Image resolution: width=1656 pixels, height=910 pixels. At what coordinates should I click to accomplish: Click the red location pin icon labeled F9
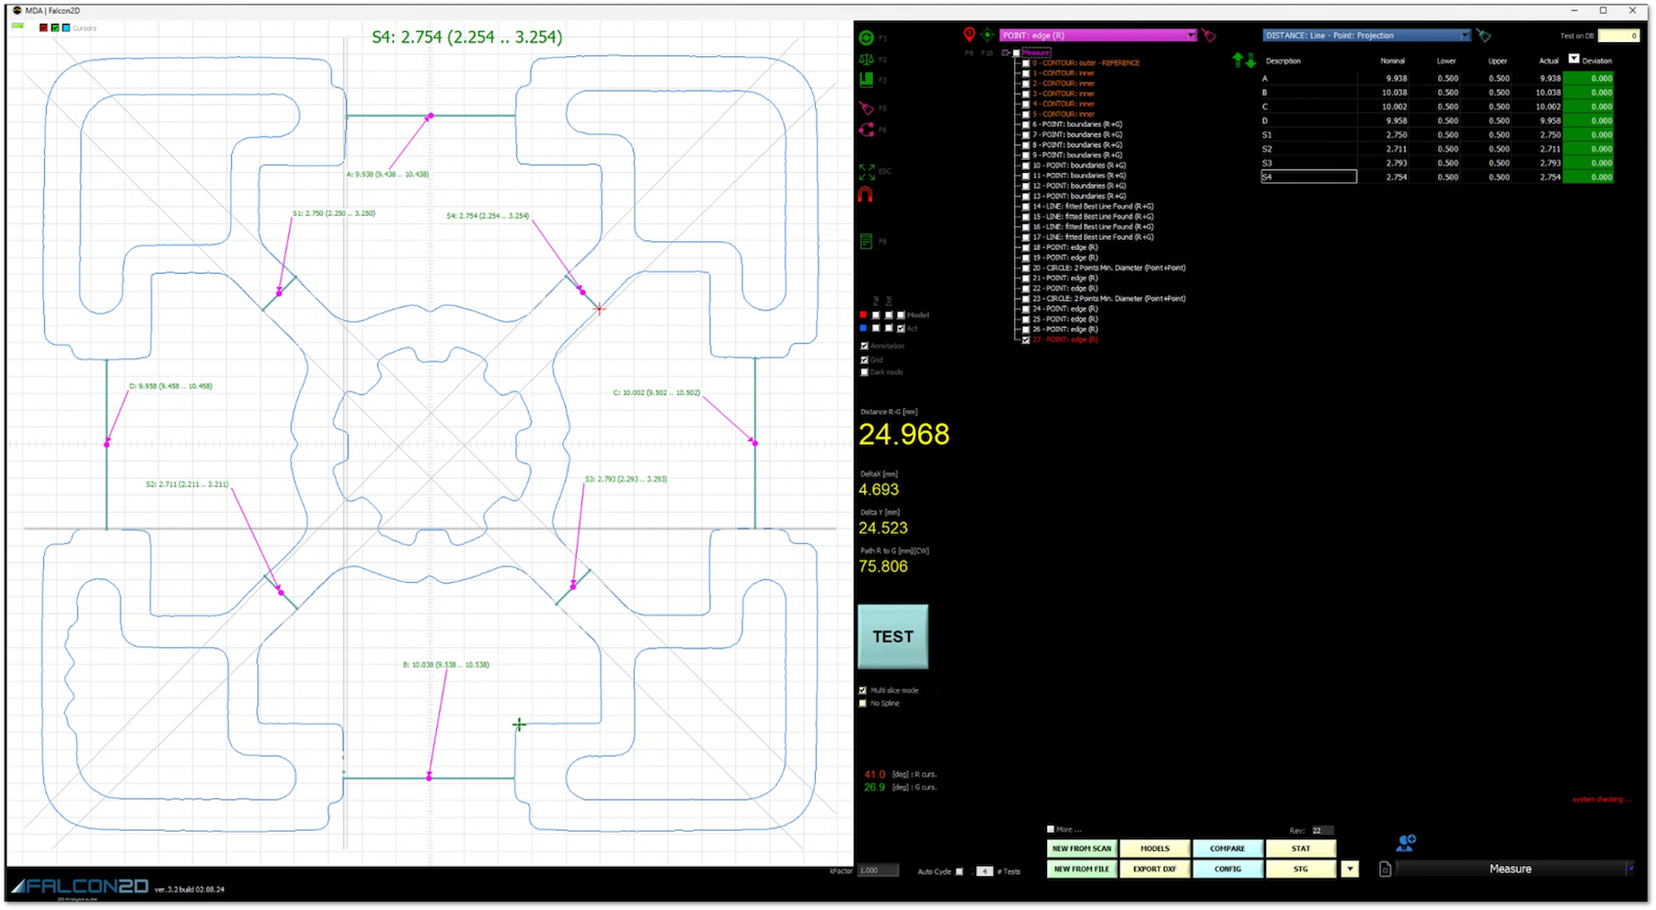(969, 35)
